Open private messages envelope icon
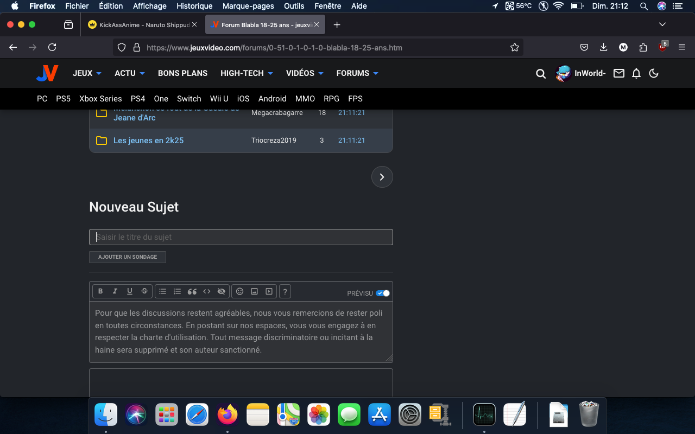The image size is (695, 434). tap(618, 73)
